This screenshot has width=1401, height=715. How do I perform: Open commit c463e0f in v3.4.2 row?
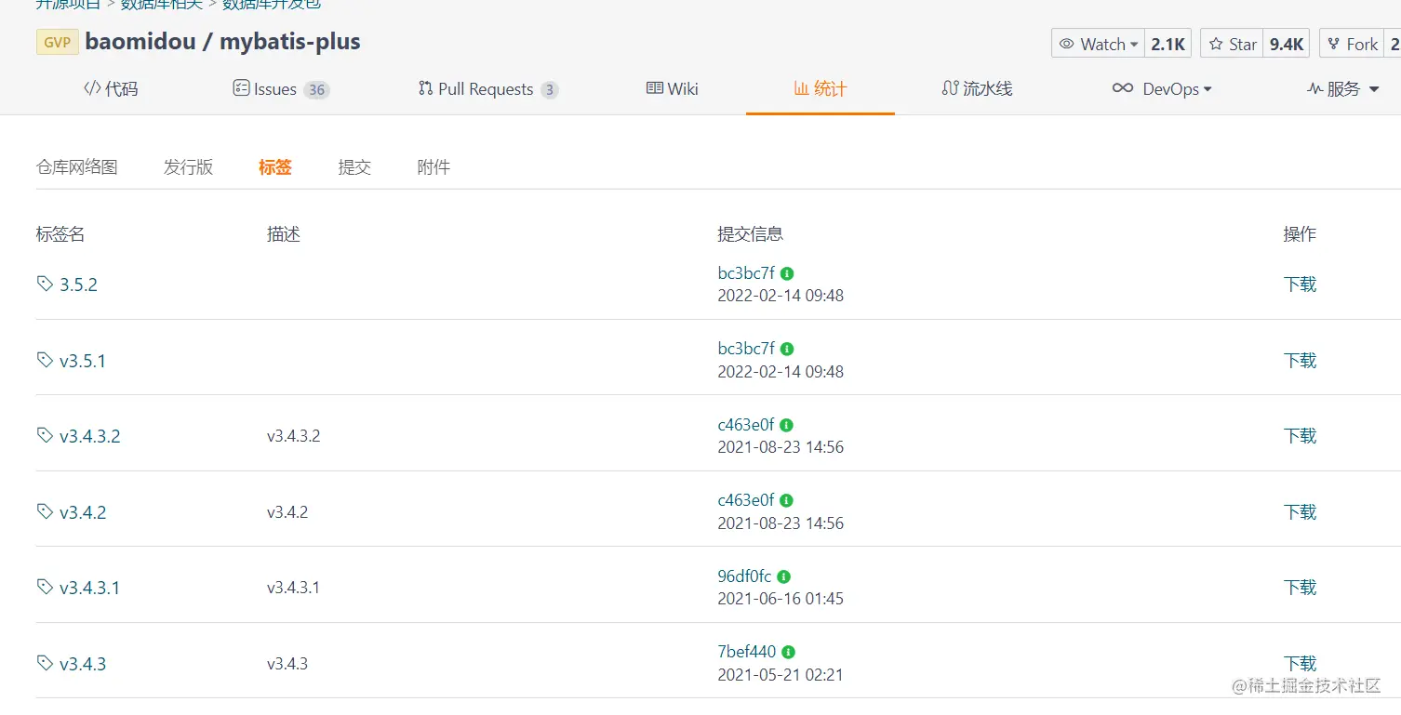pyautogui.click(x=745, y=500)
